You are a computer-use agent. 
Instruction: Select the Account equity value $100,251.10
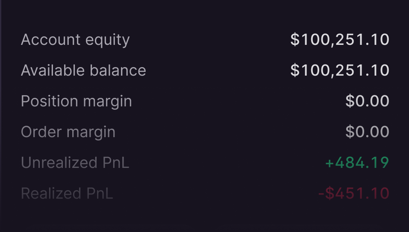tap(340, 40)
